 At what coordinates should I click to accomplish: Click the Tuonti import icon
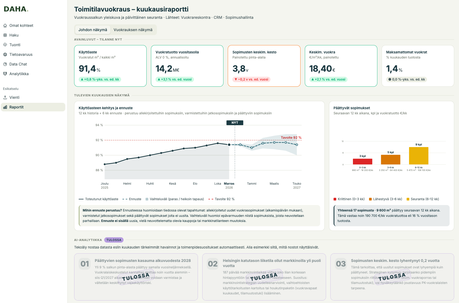point(5,45)
